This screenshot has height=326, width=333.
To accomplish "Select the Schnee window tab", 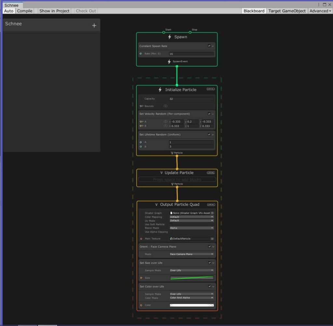I will pyautogui.click(x=11, y=5).
